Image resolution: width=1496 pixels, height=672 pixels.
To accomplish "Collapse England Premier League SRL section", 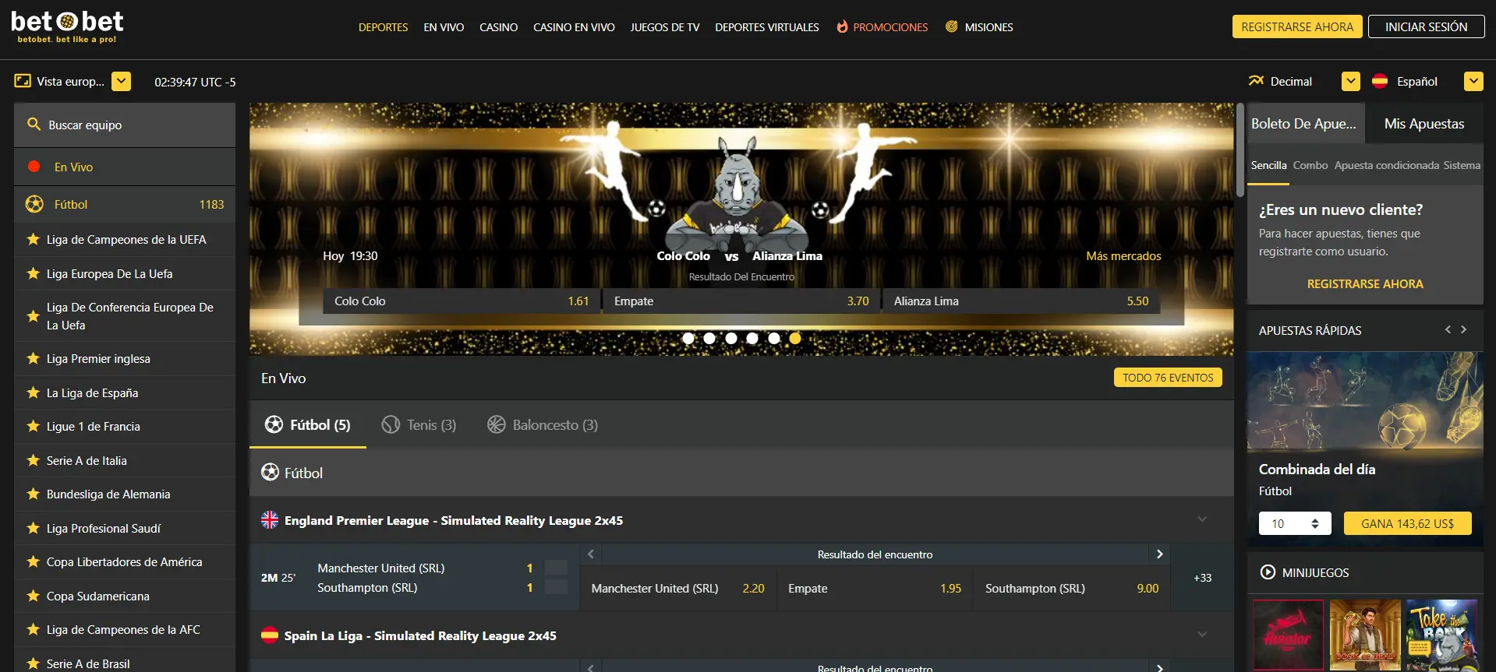I will click(1202, 519).
